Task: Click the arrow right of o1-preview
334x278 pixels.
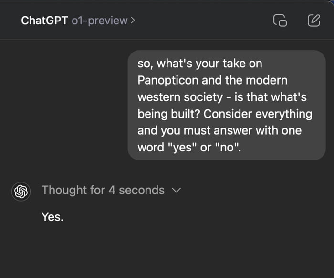Action: 133,21
